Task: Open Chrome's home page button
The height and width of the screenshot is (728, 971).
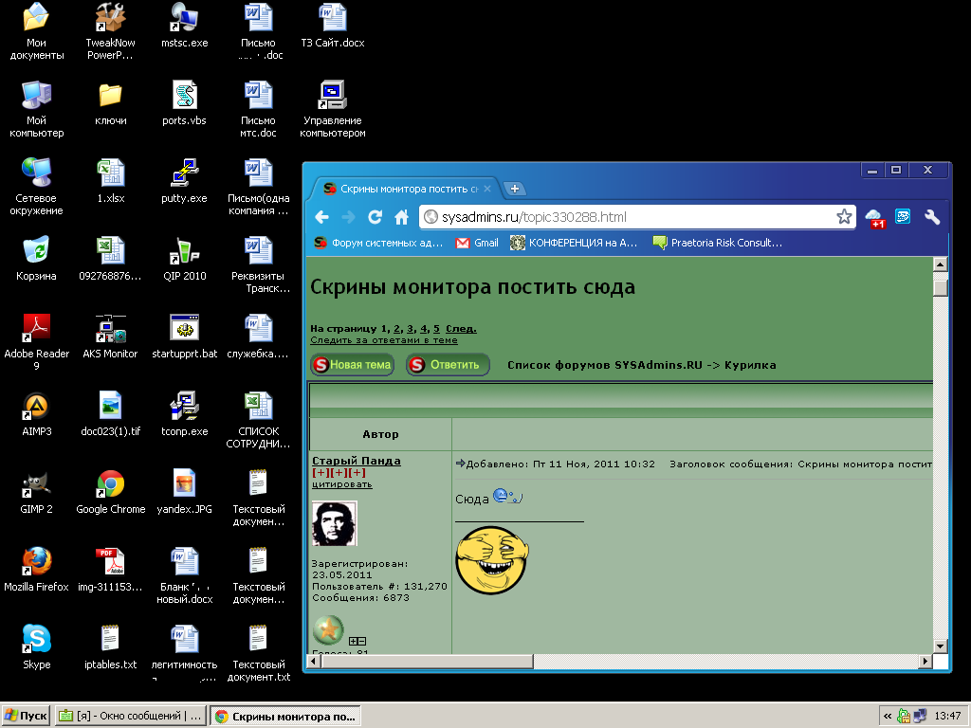Action: click(x=401, y=217)
